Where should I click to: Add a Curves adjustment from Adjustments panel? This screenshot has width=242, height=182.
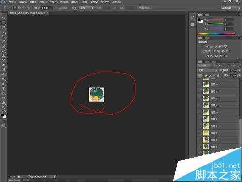[216, 47]
